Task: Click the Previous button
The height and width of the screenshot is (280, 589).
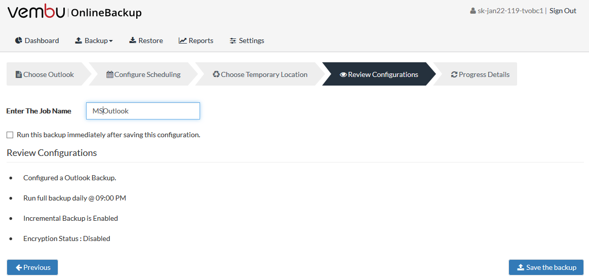Action: pos(32,267)
